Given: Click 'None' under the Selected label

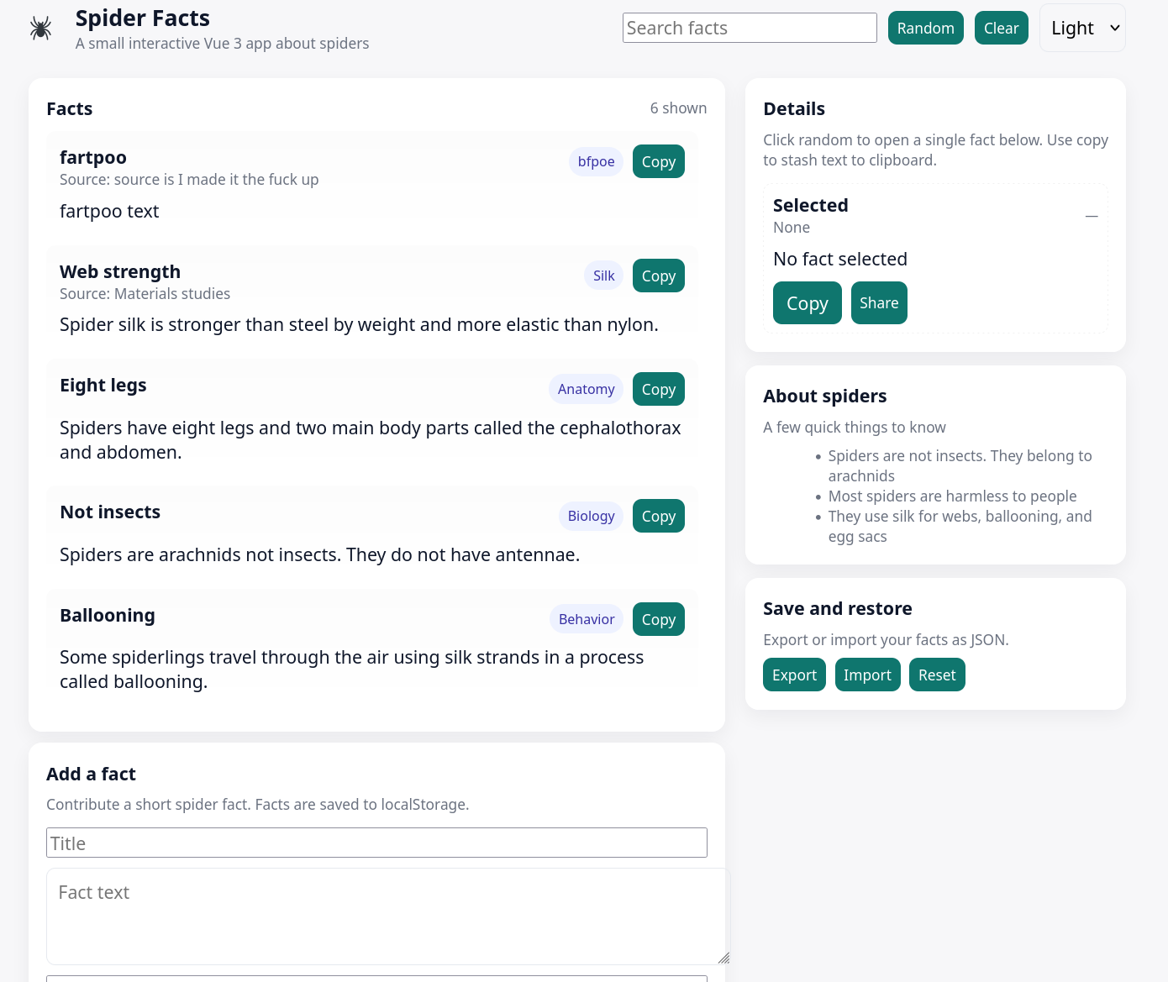Looking at the screenshot, I should pyautogui.click(x=792, y=227).
